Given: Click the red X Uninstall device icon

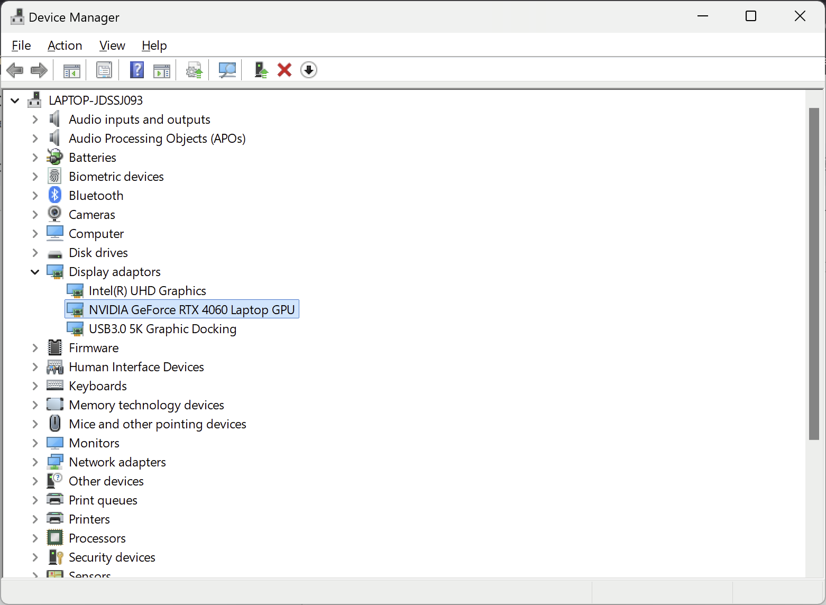Looking at the screenshot, I should coord(284,70).
